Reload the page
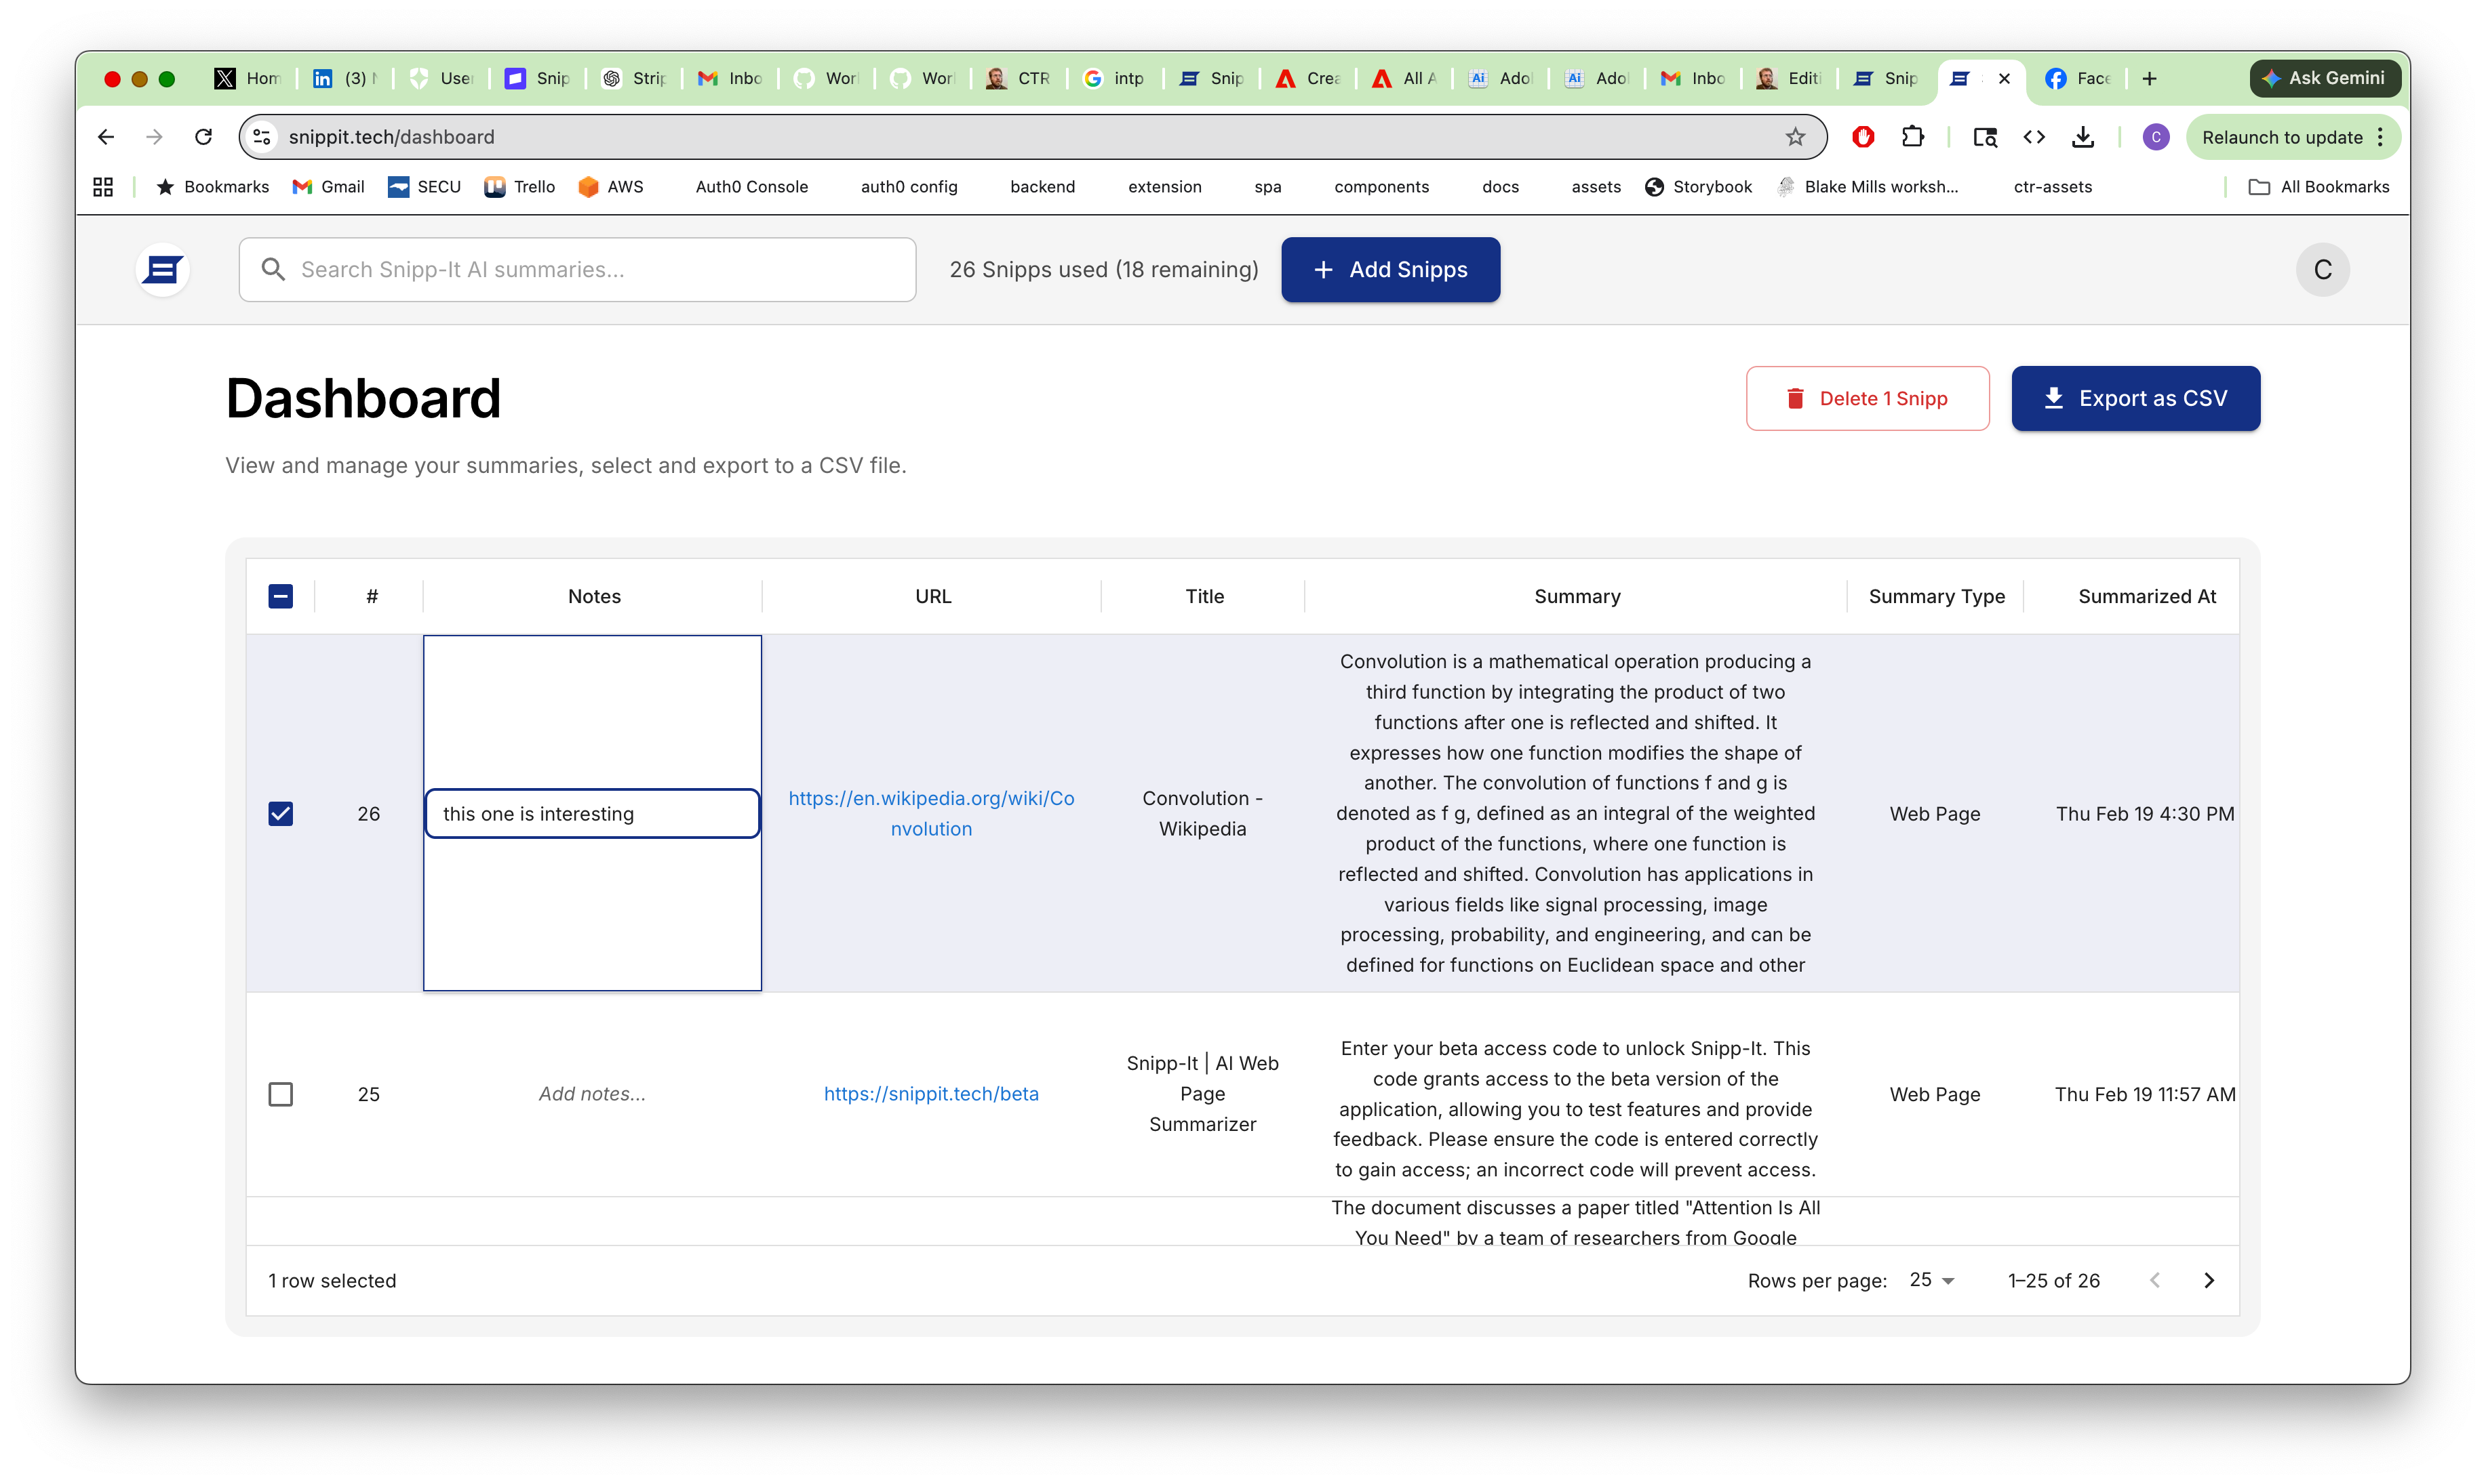2486x1484 pixels. (203, 137)
